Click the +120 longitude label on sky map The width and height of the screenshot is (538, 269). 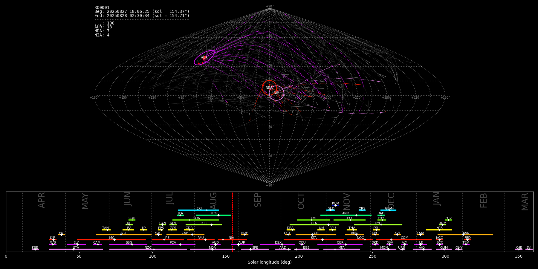click(152, 98)
